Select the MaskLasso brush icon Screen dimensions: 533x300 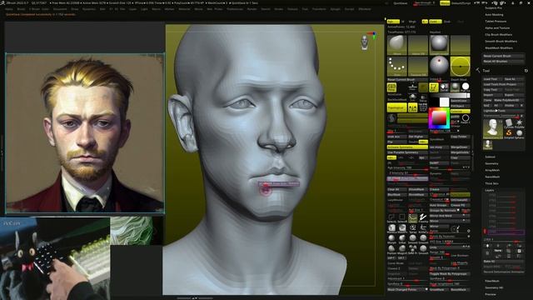[391, 228]
